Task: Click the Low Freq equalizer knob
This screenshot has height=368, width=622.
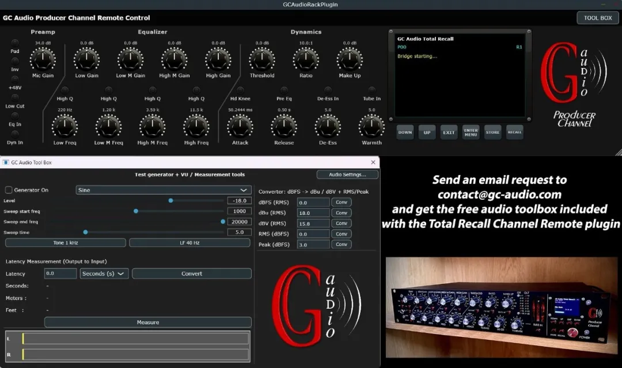Action: 65,126
